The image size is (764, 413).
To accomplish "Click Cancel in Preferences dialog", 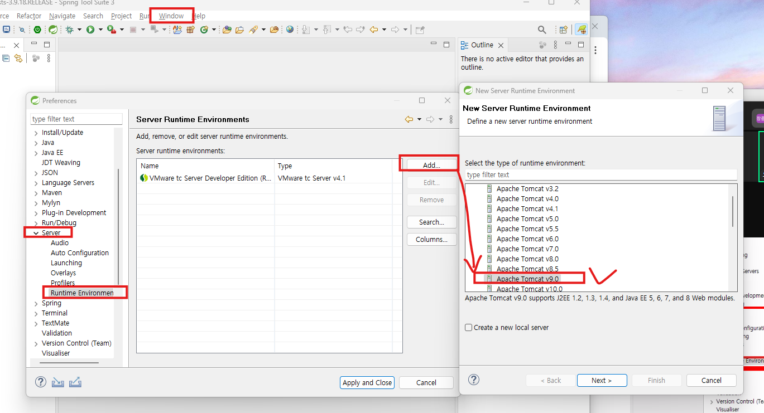I will pos(426,382).
